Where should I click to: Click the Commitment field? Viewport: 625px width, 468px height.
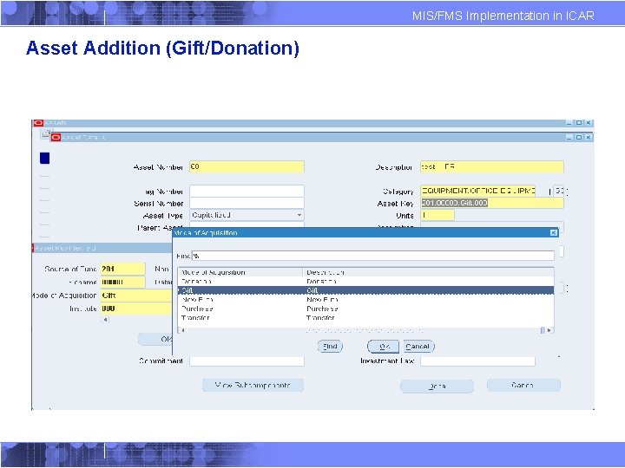pyautogui.click(x=247, y=361)
